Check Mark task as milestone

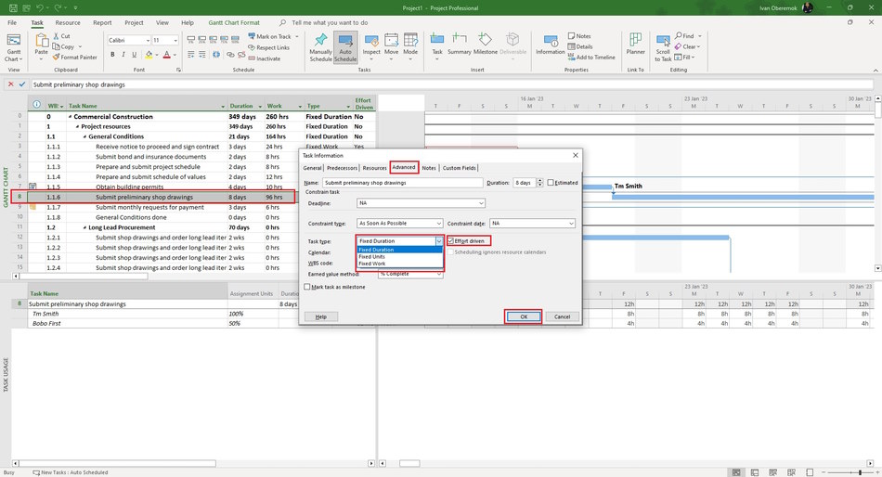(307, 287)
